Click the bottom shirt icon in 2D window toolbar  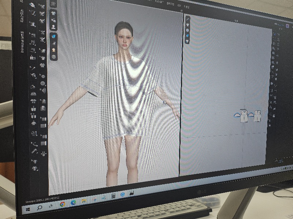click(x=188, y=41)
